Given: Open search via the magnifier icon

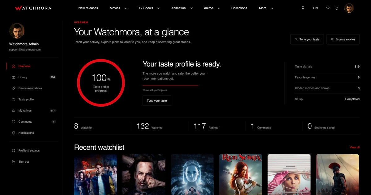Looking at the screenshot, I should pyautogui.click(x=303, y=8).
